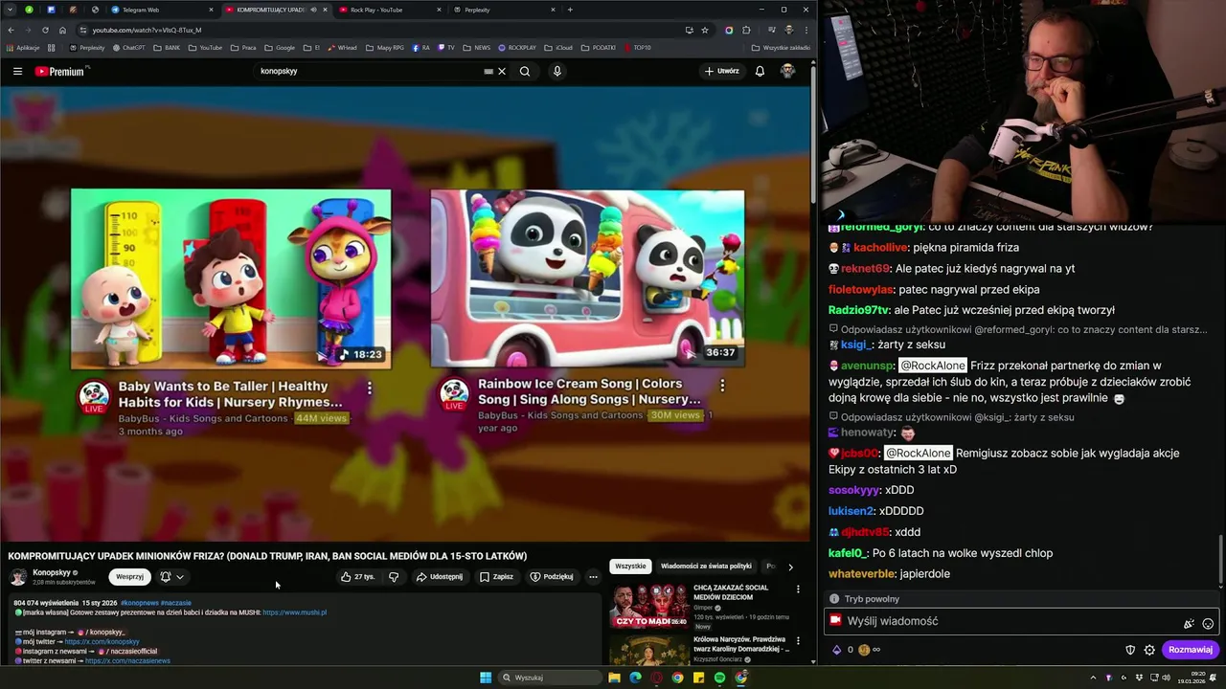Image resolution: width=1226 pixels, height=689 pixels.
Task: Open CHCĄ ZAKAZAĆ SOCIAL MEDIÓW recommended video thumbnail
Action: 649,605
